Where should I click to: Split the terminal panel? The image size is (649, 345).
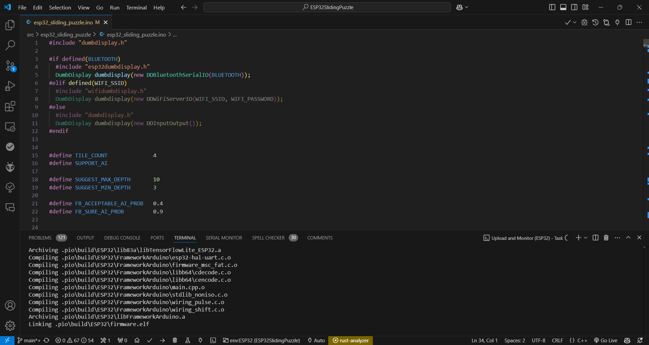(x=596, y=238)
